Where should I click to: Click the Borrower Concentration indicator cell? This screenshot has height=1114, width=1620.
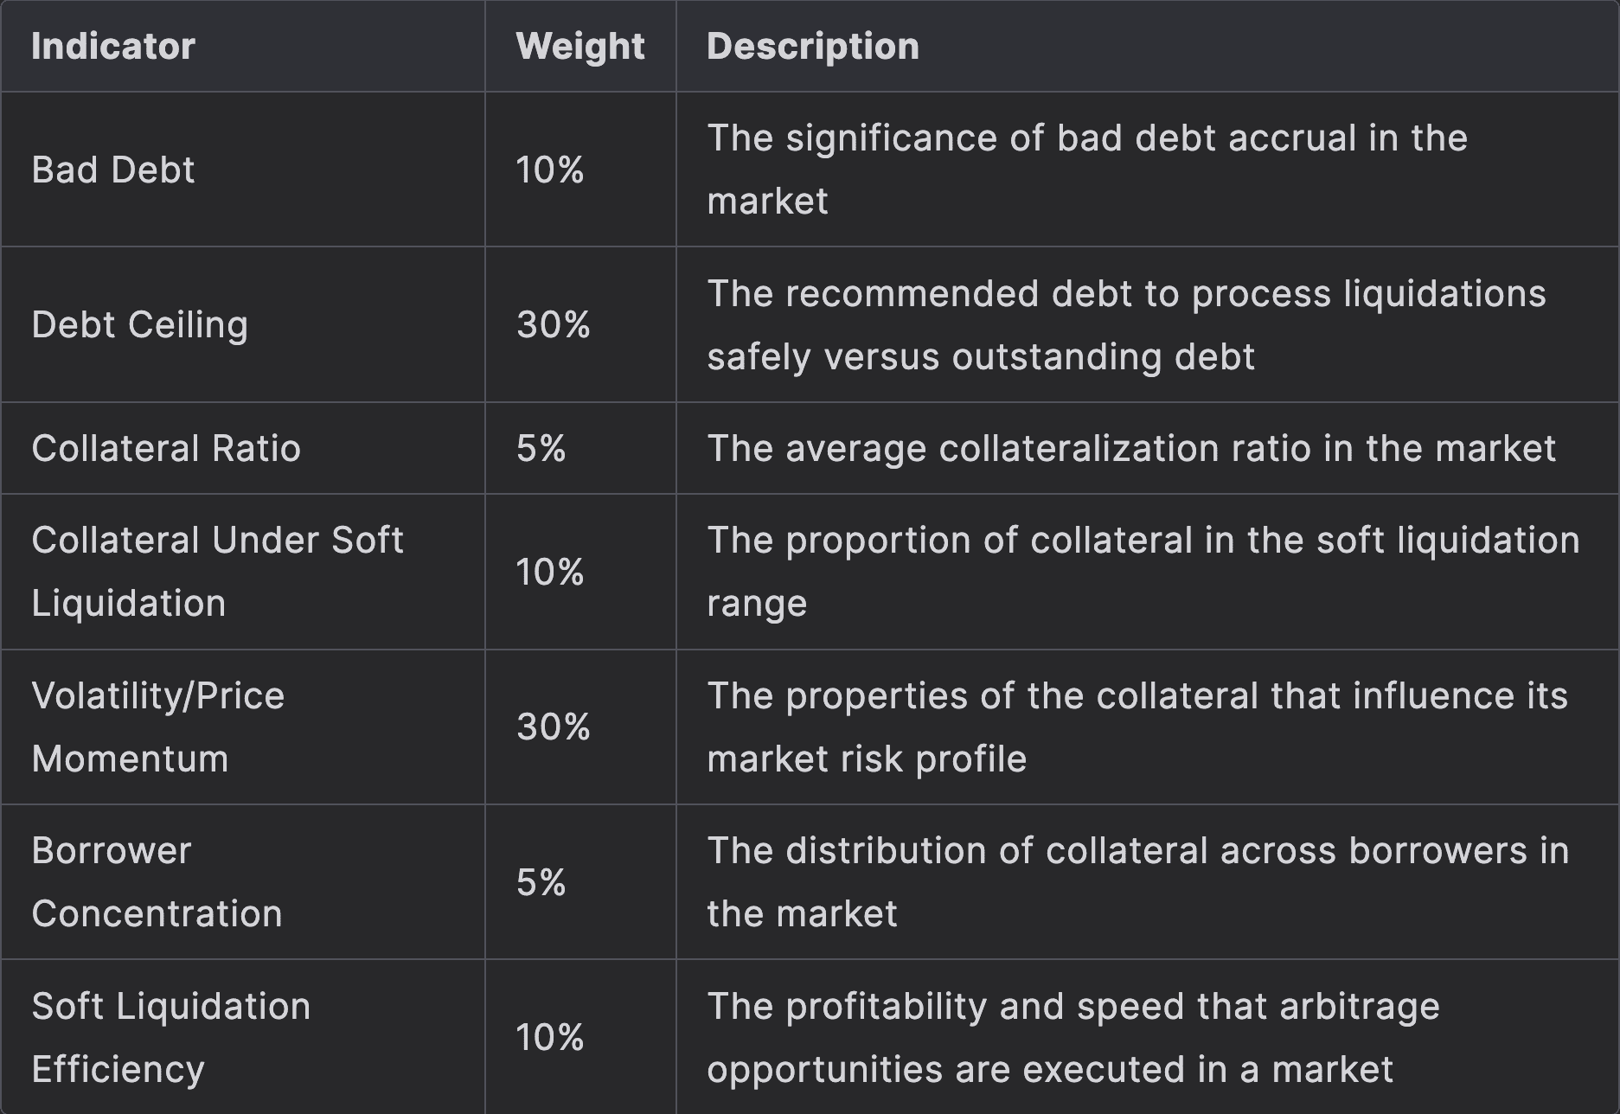(157, 882)
